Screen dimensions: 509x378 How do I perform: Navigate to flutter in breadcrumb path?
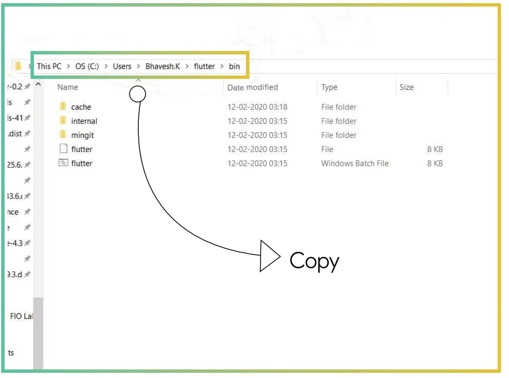[204, 66]
